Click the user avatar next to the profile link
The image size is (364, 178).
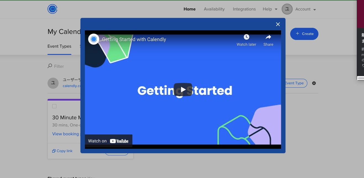(53, 83)
